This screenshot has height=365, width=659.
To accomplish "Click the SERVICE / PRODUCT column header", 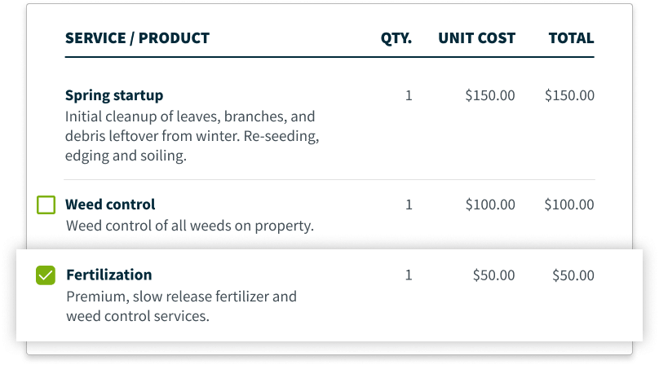I will pyautogui.click(x=137, y=38).
